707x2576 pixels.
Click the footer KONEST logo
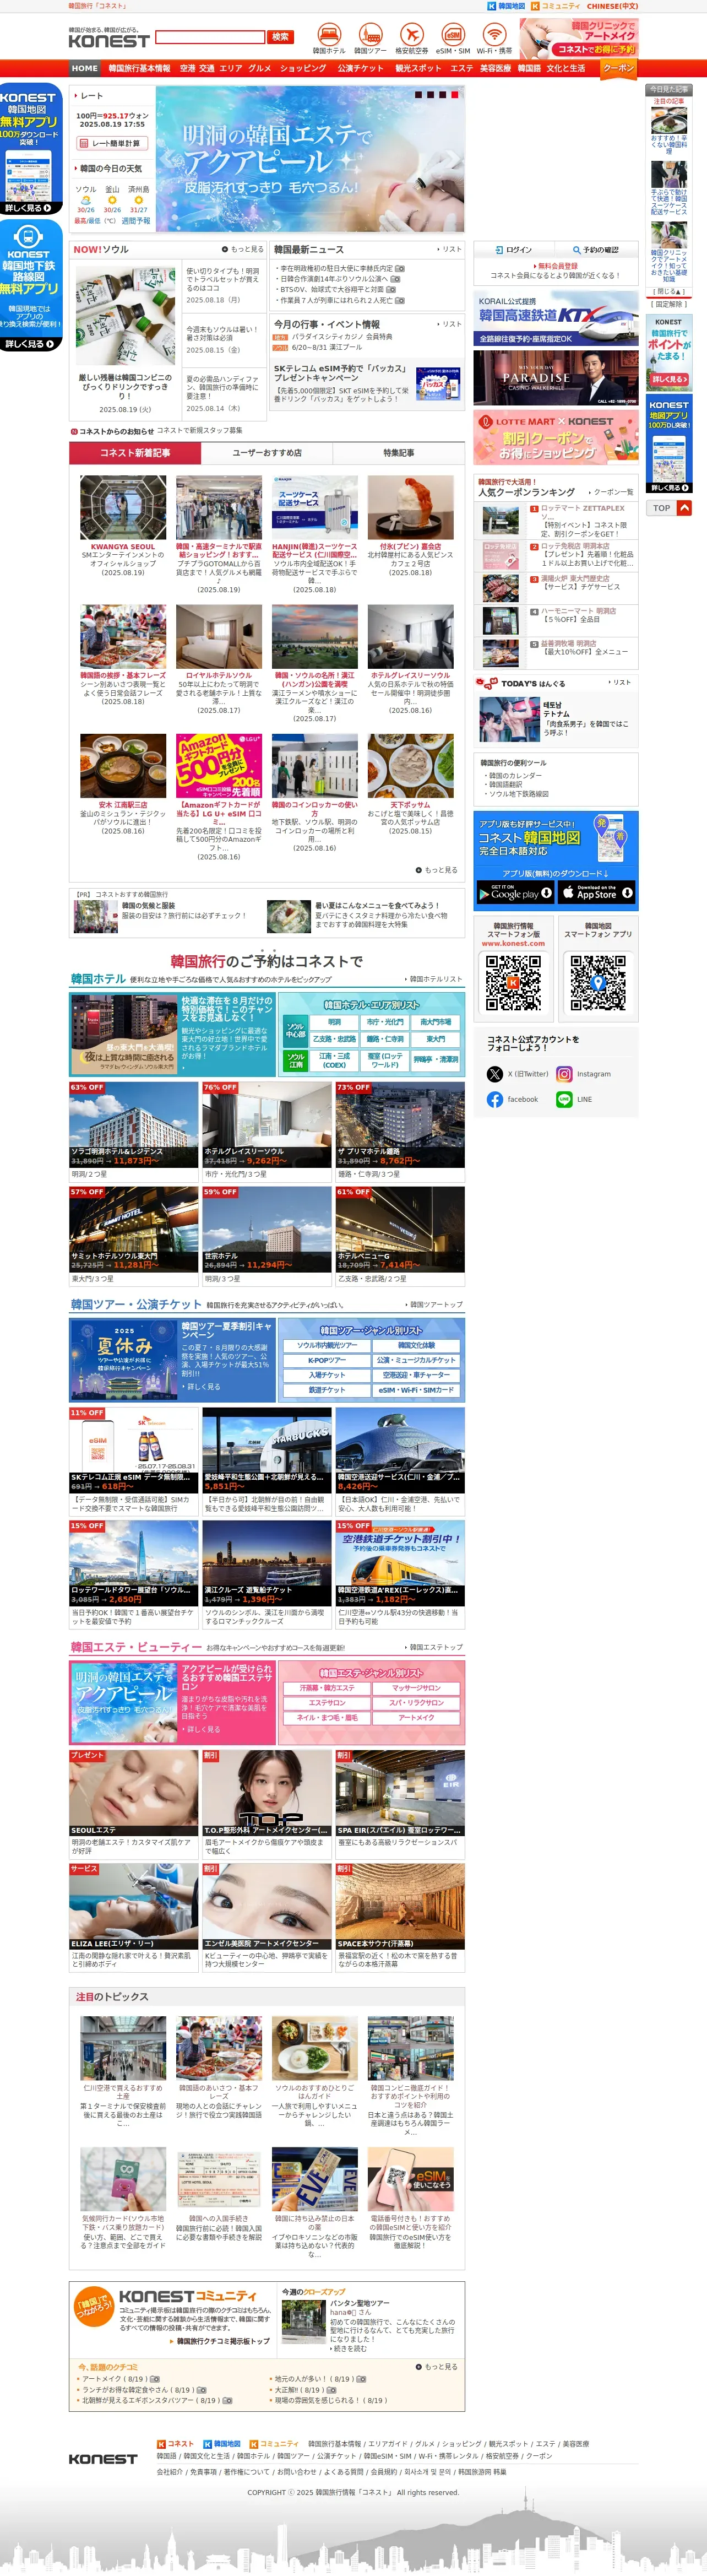pos(103,2458)
